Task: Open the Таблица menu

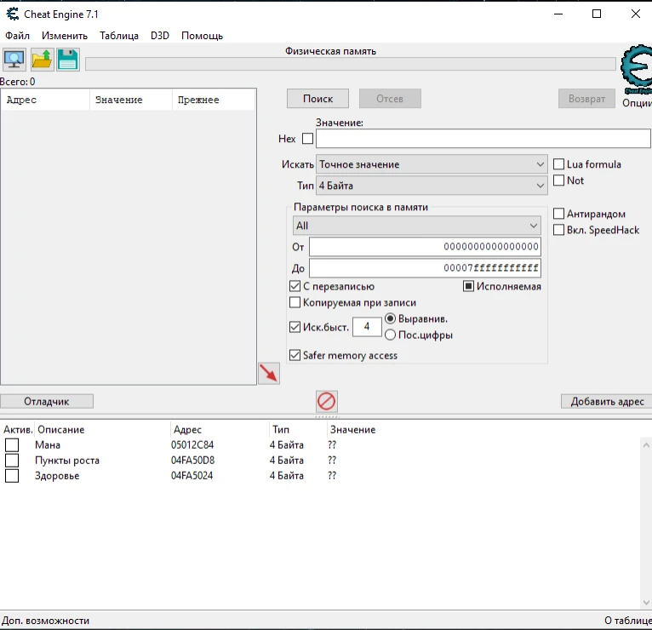Action: coord(119,36)
